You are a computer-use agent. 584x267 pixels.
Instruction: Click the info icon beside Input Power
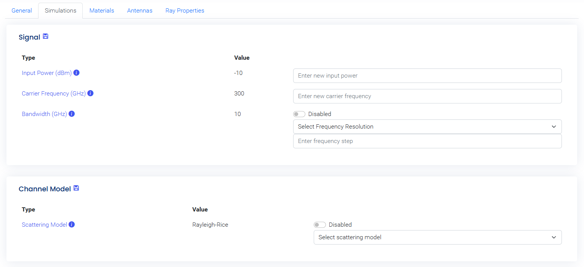coord(76,73)
